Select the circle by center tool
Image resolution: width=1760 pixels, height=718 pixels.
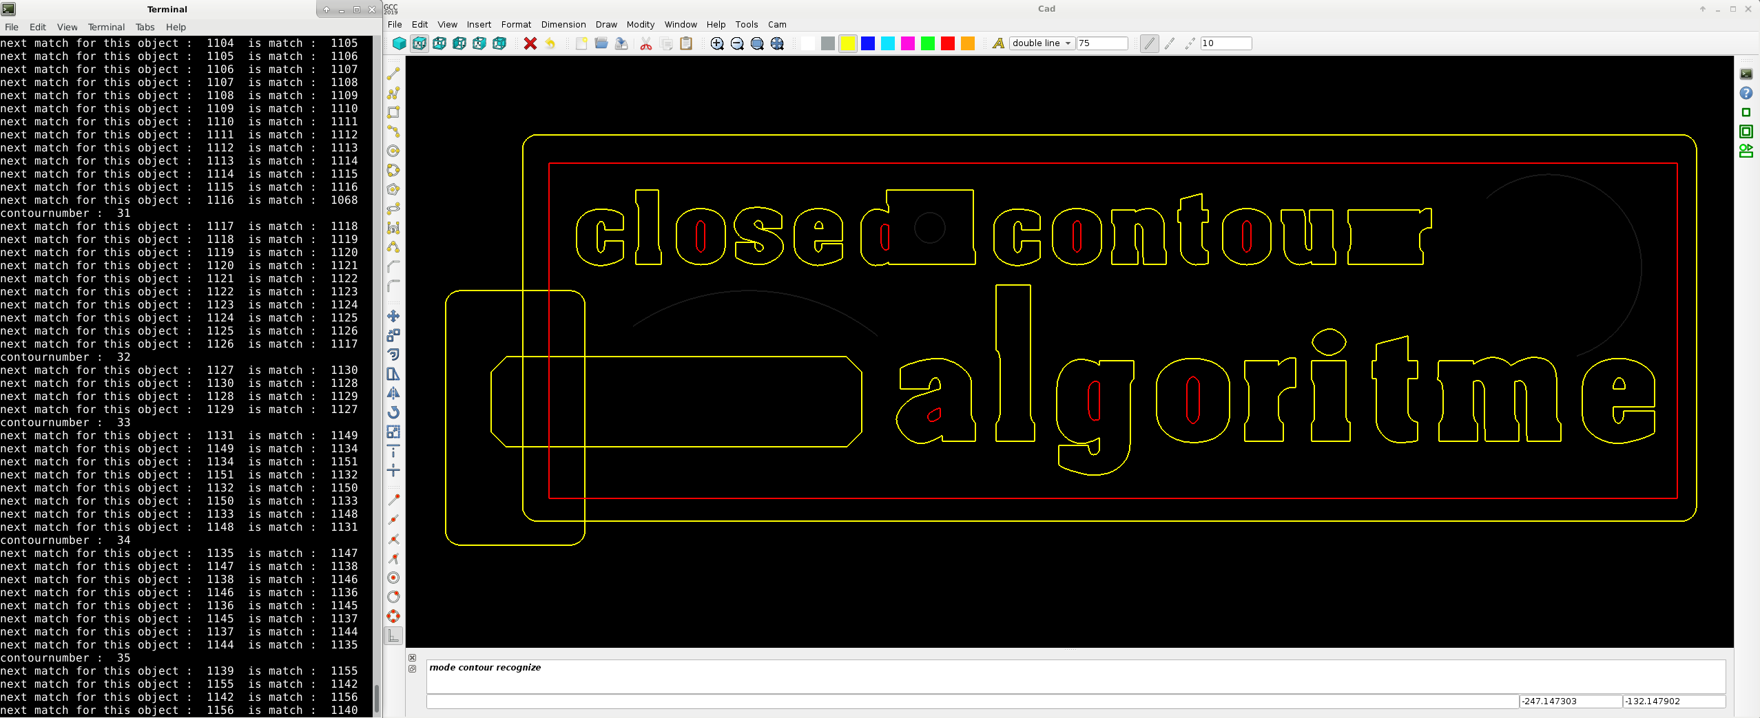(393, 151)
